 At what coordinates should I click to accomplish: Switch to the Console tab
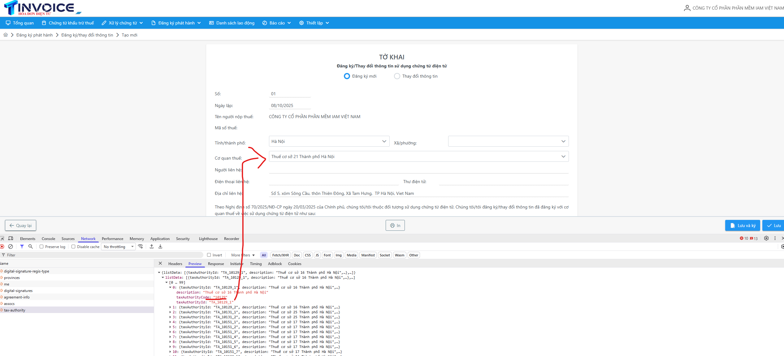tap(48, 238)
